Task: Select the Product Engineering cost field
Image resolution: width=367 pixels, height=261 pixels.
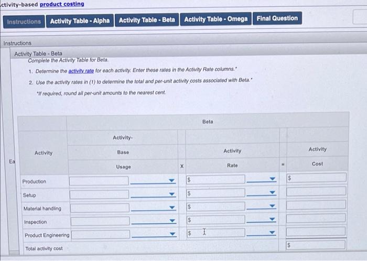Action: 316,232
